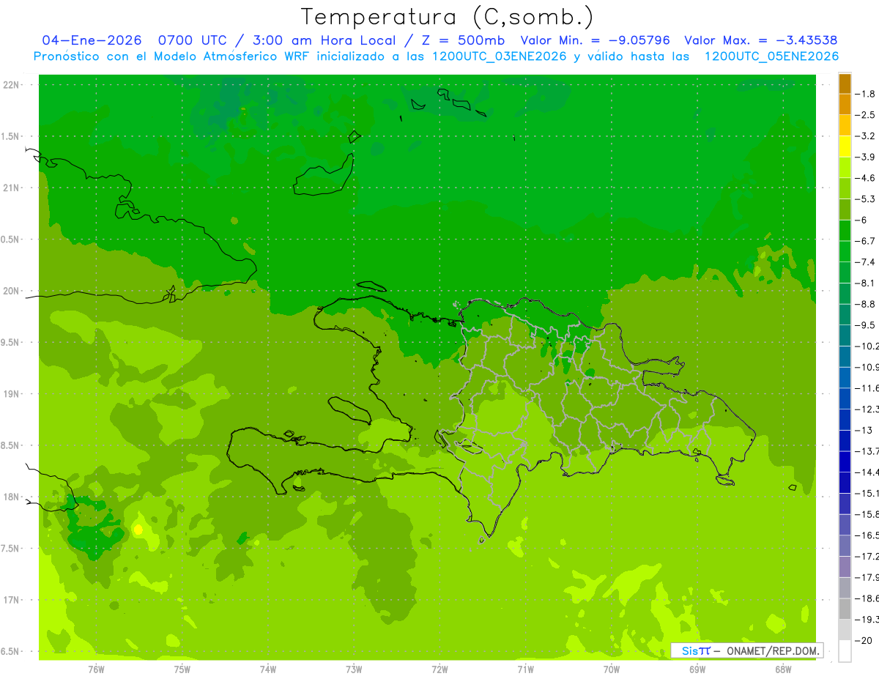The width and height of the screenshot is (879, 679).
Task: Click the '72W' longitude axis label
Action: (439, 669)
